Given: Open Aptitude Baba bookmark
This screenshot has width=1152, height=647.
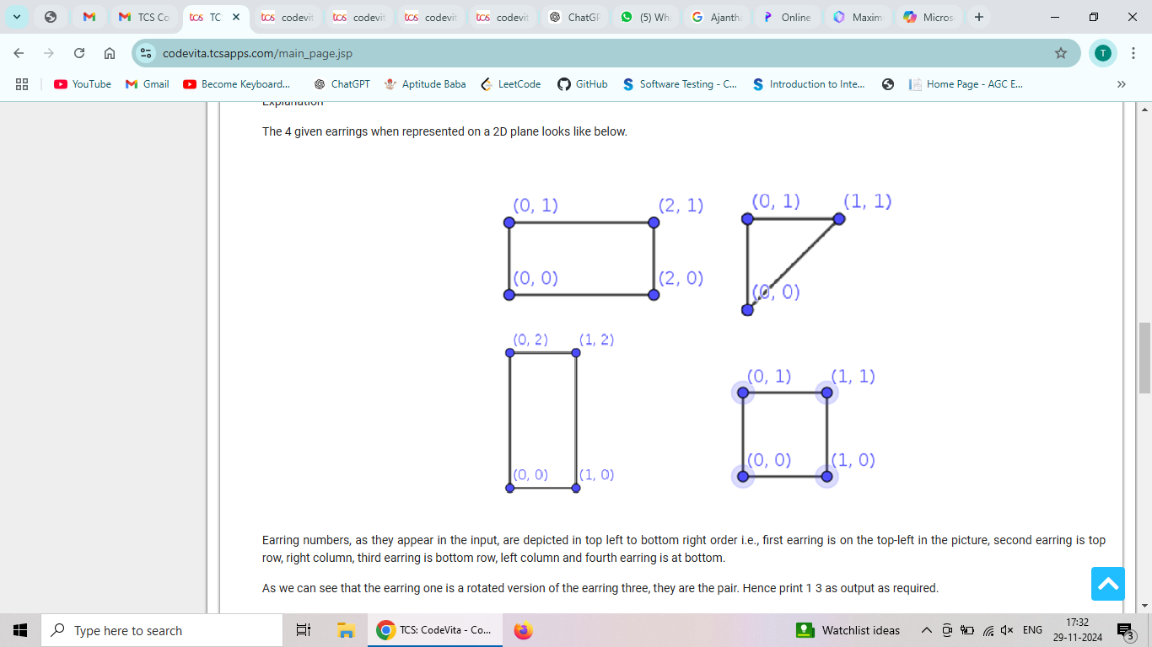Looking at the screenshot, I should tap(425, 84).
